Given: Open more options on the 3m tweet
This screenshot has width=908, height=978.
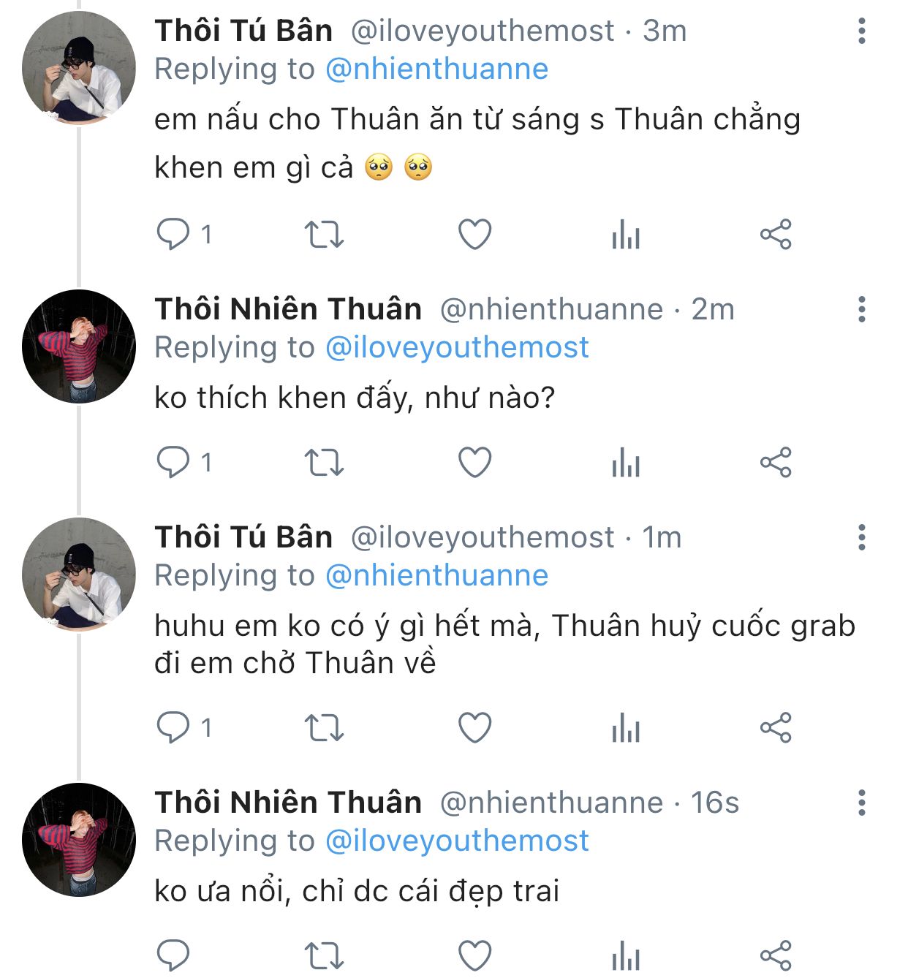Looking at the screenshot, I should click(862, 31).
